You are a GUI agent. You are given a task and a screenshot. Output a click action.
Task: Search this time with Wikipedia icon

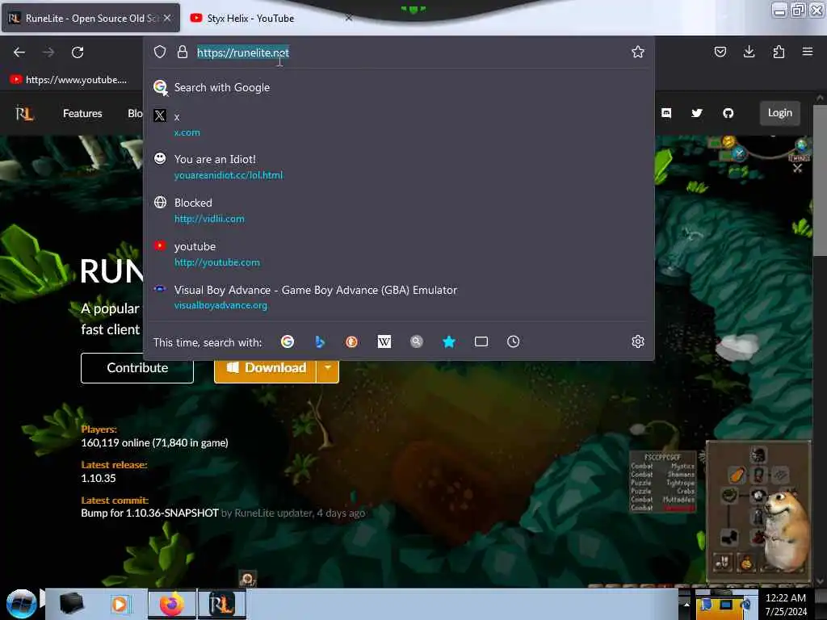[384, 341]
